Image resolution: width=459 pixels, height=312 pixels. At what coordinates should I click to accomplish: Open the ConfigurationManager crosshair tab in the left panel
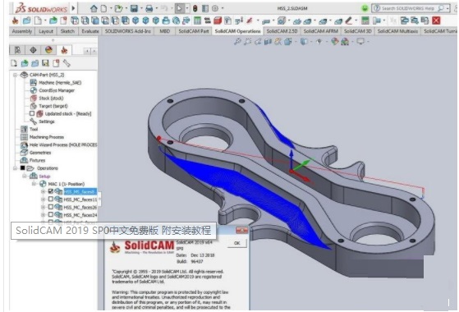pyautogui.click(x=33, y=50)
